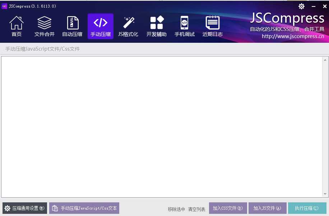Select the 手动压缩 manual compress tab
This screenshot has width=329, height=216.
[x=101, y=26]
